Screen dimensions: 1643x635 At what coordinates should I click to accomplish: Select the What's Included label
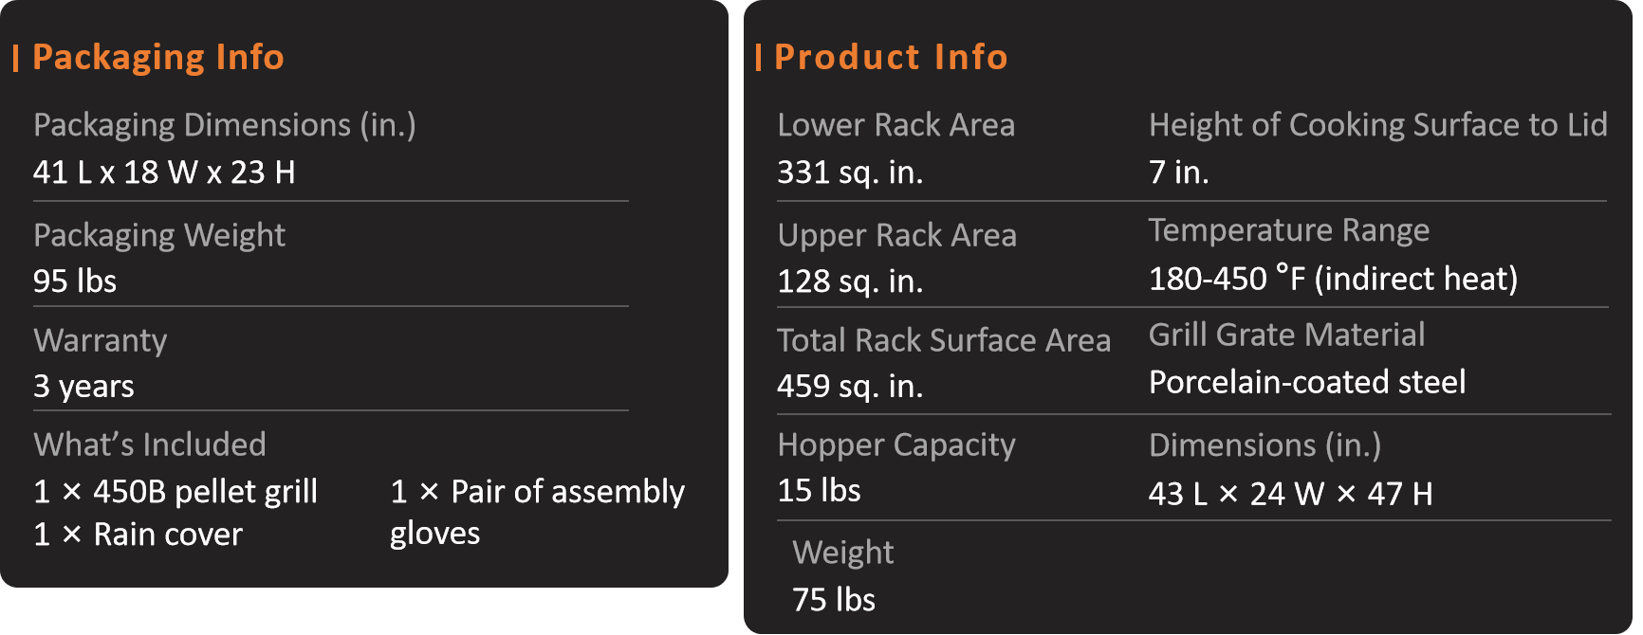point(150,444)
